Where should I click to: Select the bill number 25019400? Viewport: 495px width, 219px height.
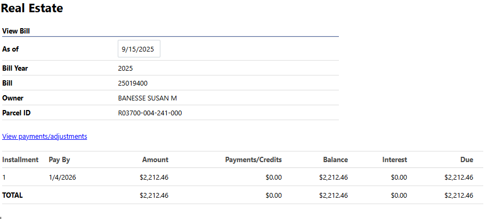point(133,83)
